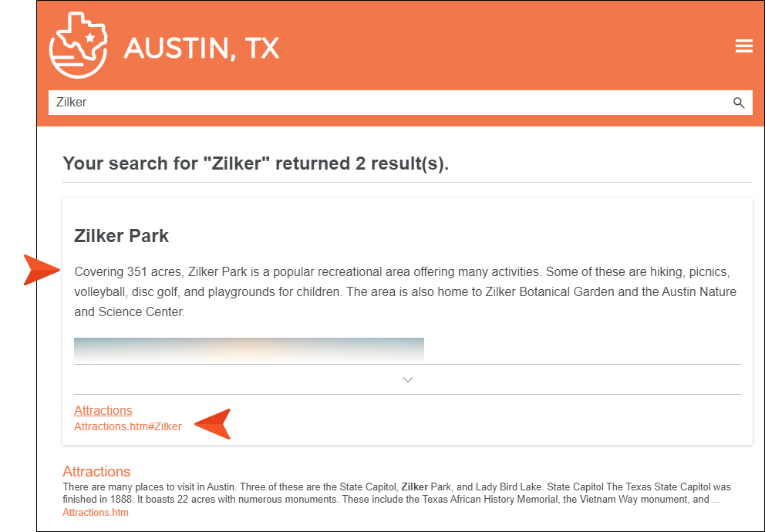Screen dimensions: 765x532
Task: Click the second result's description text
Action: pyautogui.click(x=386, y=499)
